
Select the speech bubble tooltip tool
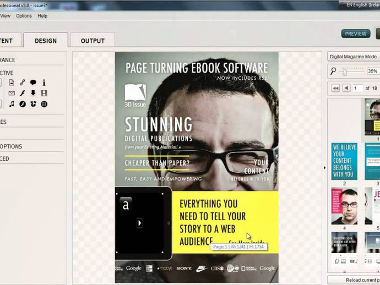tap(33, 83)
